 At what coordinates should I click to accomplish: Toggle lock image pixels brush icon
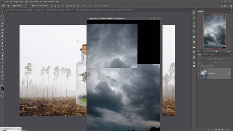205,66
